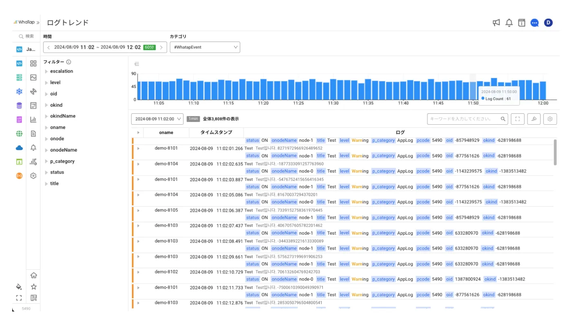
Task: Expand the log row at 11:02:01.266
Action: [138, 148]
